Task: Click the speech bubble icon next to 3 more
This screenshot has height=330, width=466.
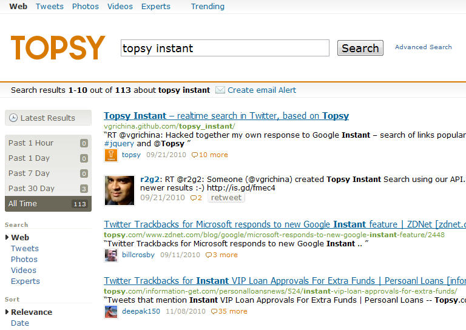Action: (x=209, y=255)
